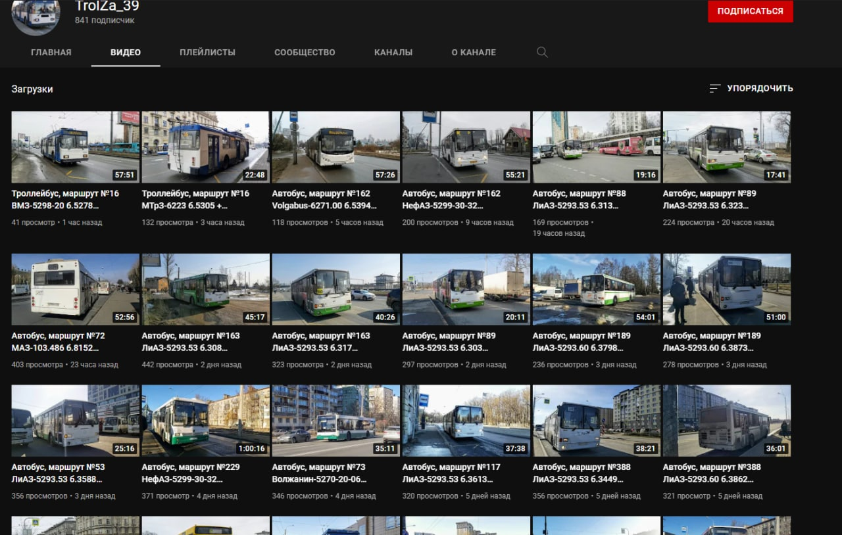
Task: Open the 57:51 trolleybus ВМЗ-5298-20 video thumbnail
Action: 75,147
